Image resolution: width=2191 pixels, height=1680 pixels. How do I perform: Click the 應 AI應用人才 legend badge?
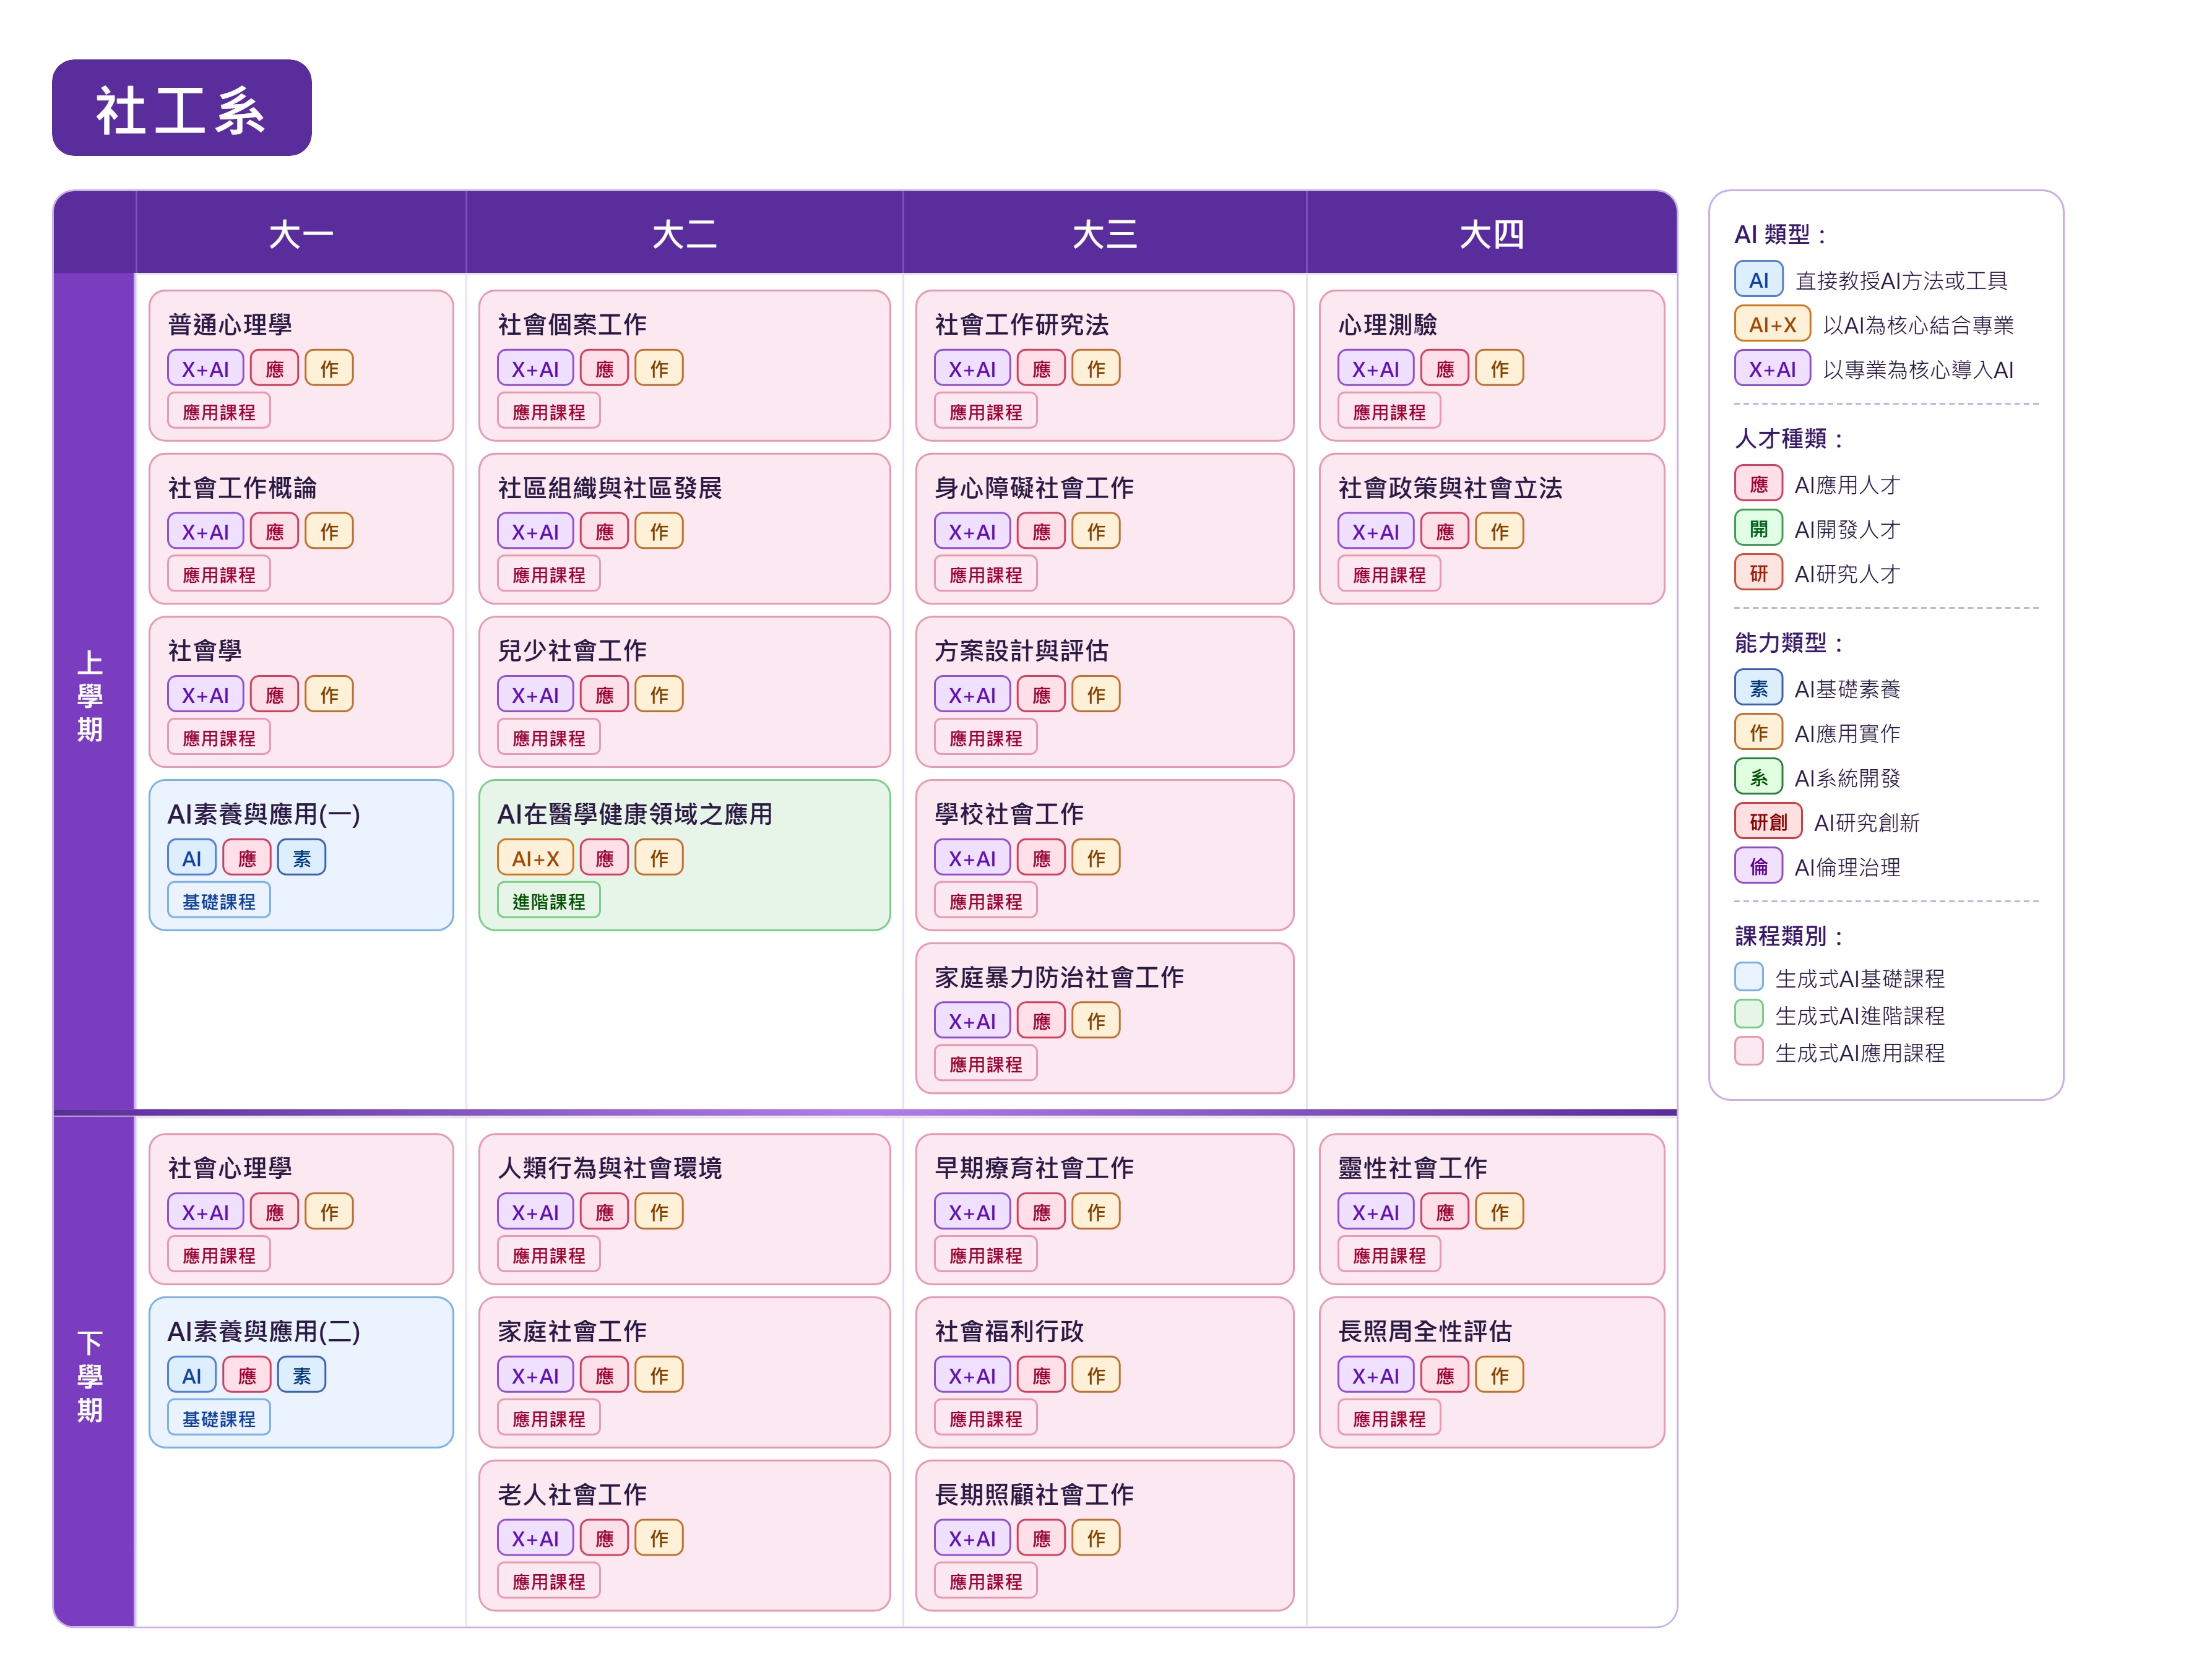pyautogui.click(x=1758, y=484)
